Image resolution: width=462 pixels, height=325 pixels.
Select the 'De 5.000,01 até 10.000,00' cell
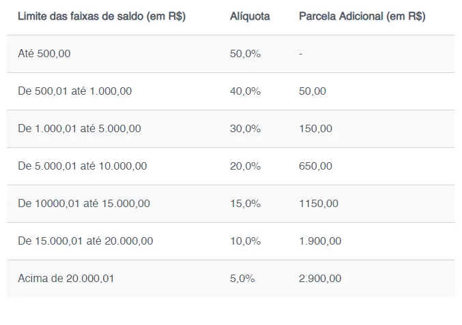pyautogui.click(x=82, y=166)
